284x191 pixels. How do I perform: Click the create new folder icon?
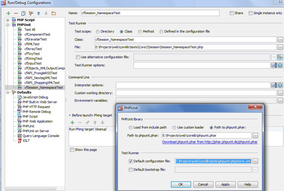coord(54,13)
